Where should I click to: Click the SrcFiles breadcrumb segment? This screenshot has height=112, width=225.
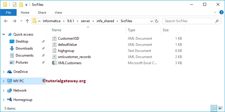point(126,21)
